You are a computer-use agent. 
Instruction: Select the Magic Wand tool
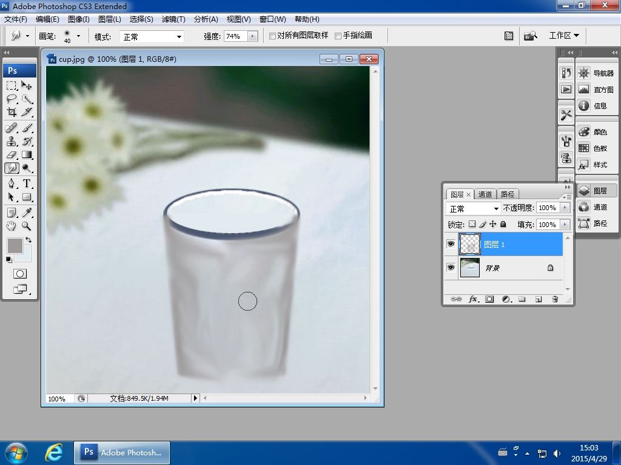click(x=27, y=99)
